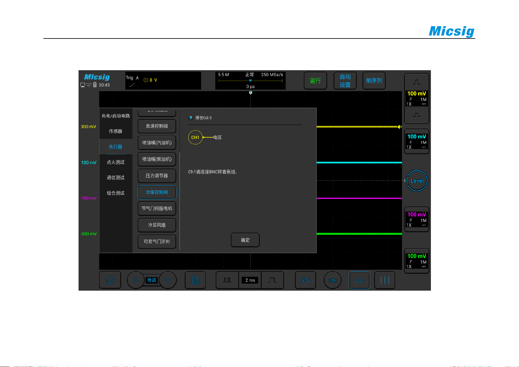Tap the upper pulse icon above CH1
The height and width of the screenshot is (367, 519).
click(417, 82)
